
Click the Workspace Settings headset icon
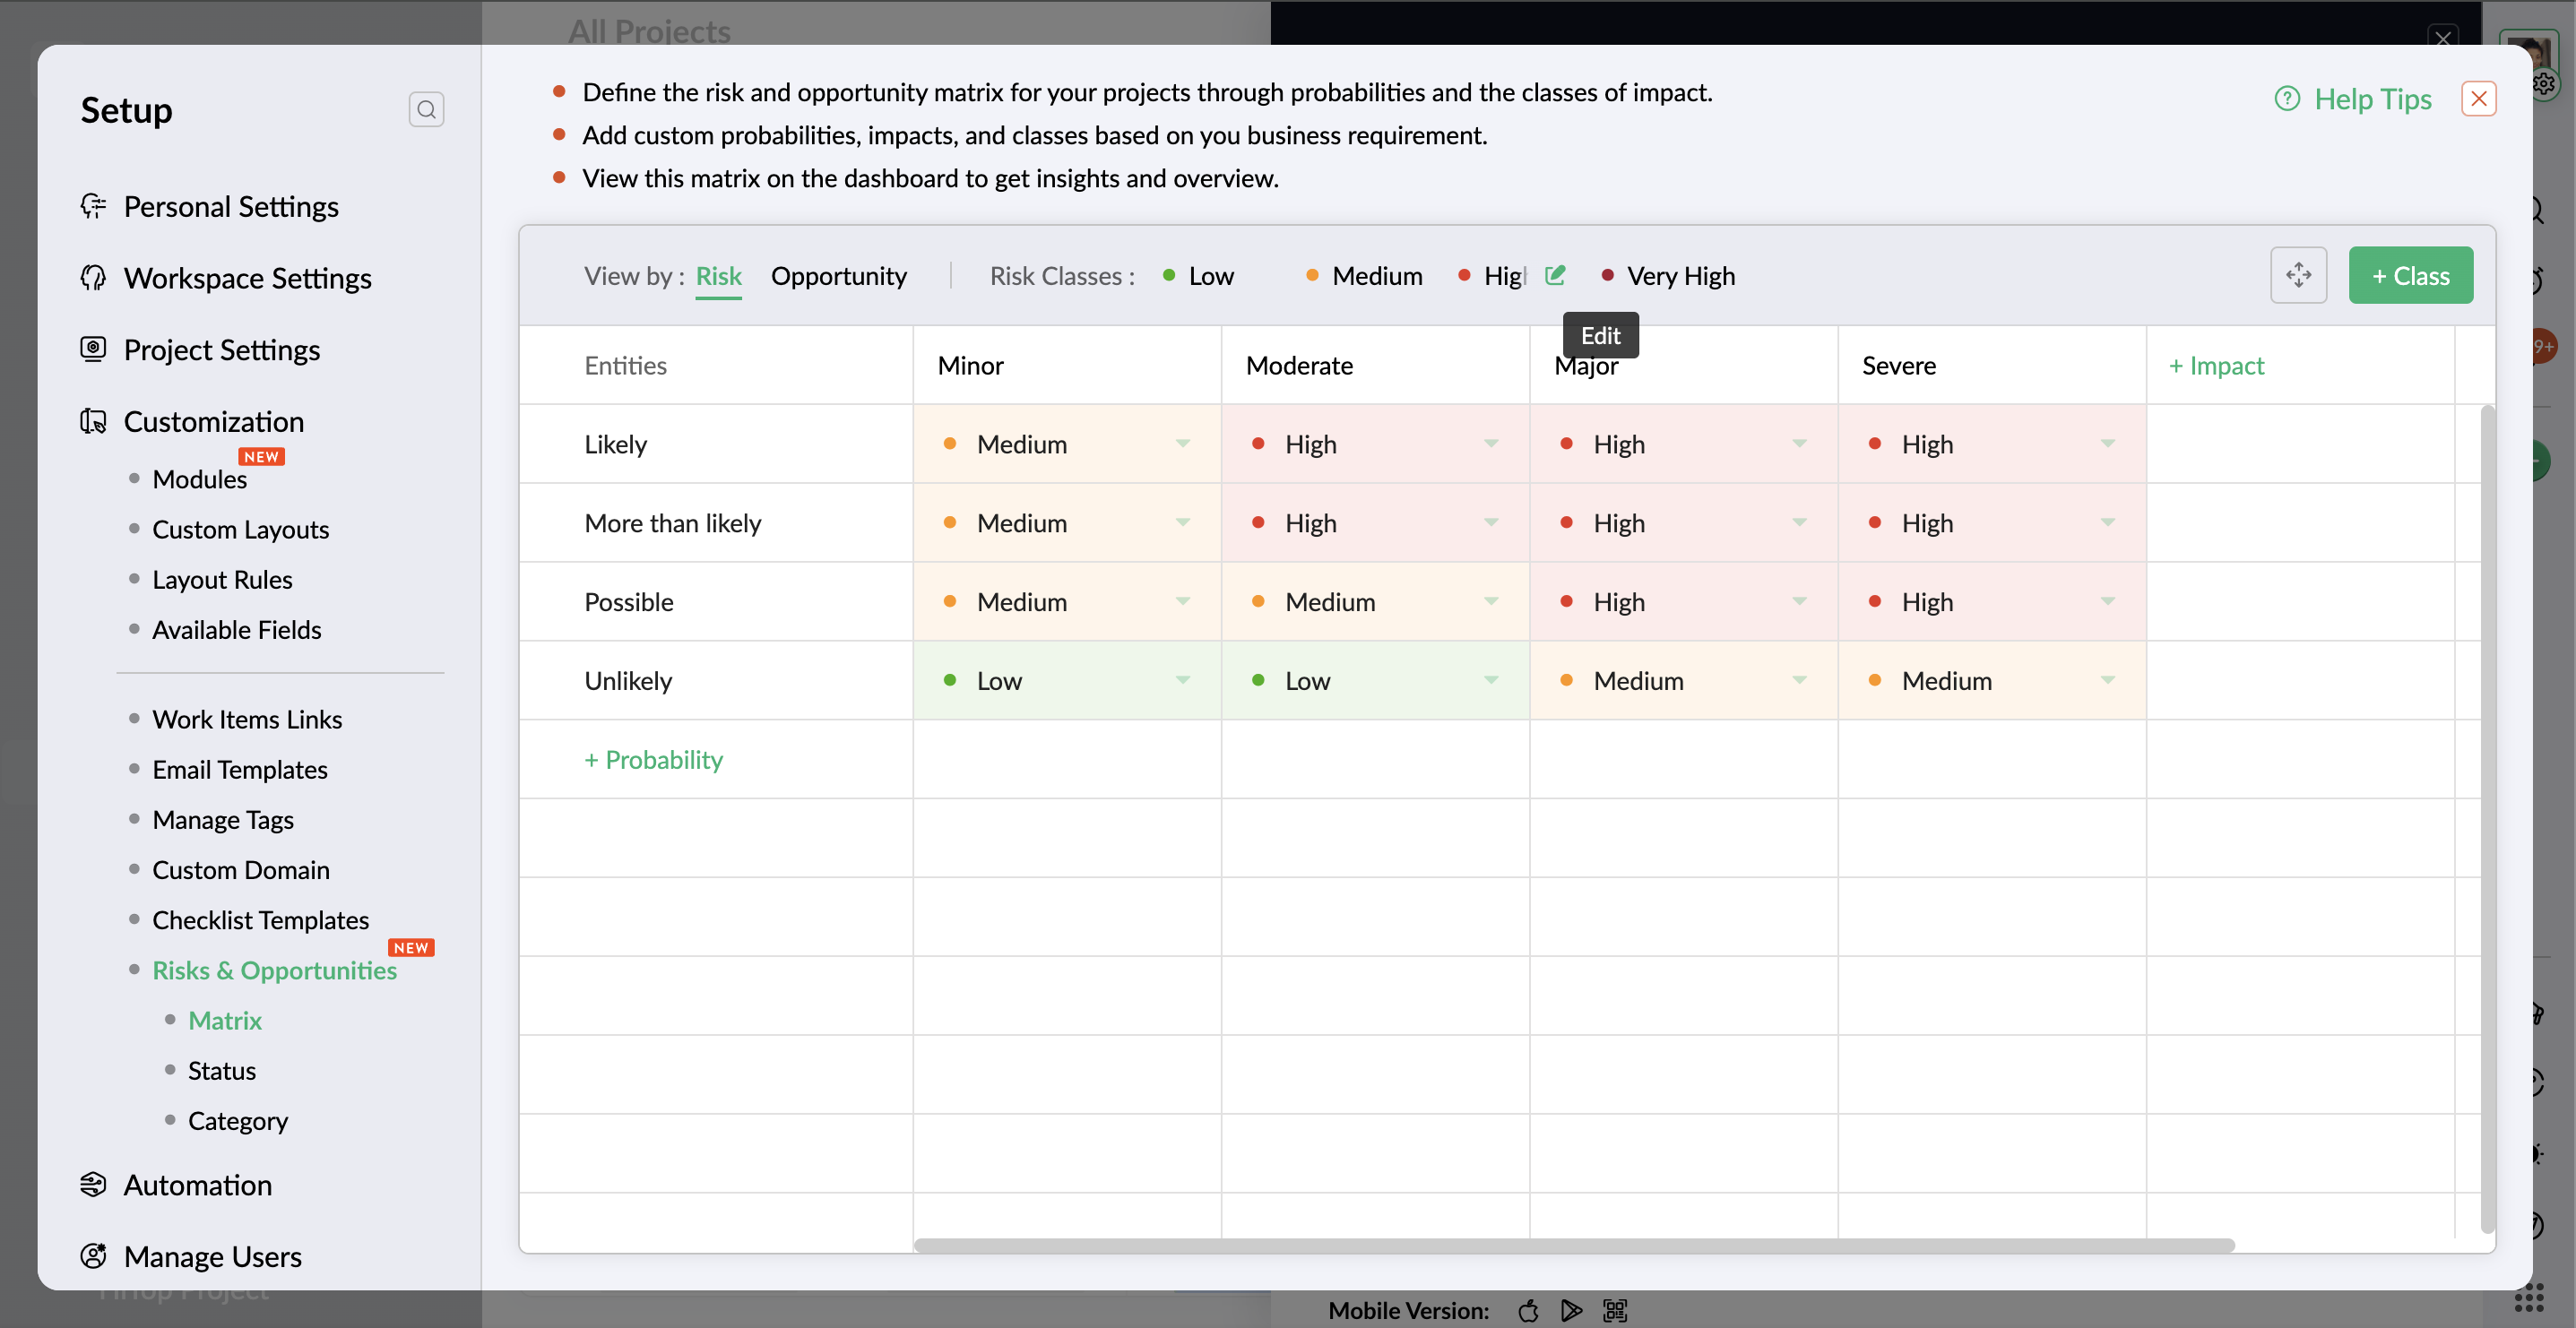93,278
